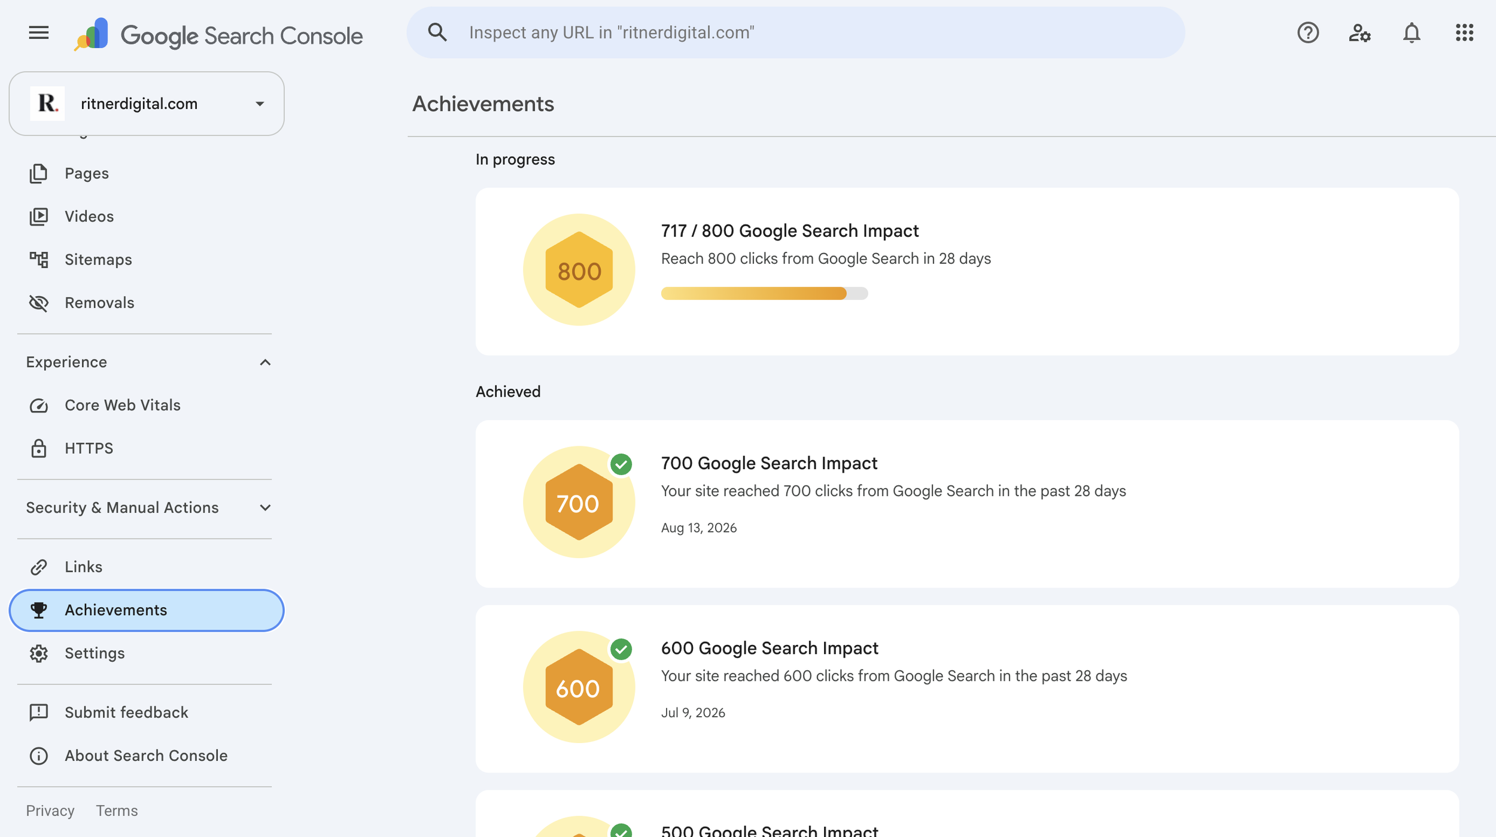Click the 700 Google Search Impact title
The width and height of the screenshot is (1496, 837).
click(x=769, y=463)
